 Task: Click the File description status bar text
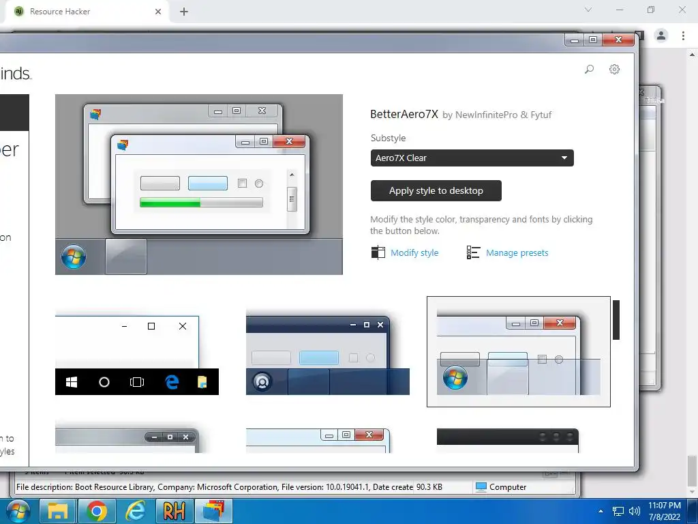215,487
